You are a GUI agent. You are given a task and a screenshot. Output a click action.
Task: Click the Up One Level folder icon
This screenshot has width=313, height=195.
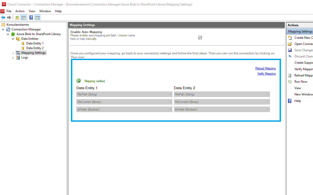click(x=17, y=17)
